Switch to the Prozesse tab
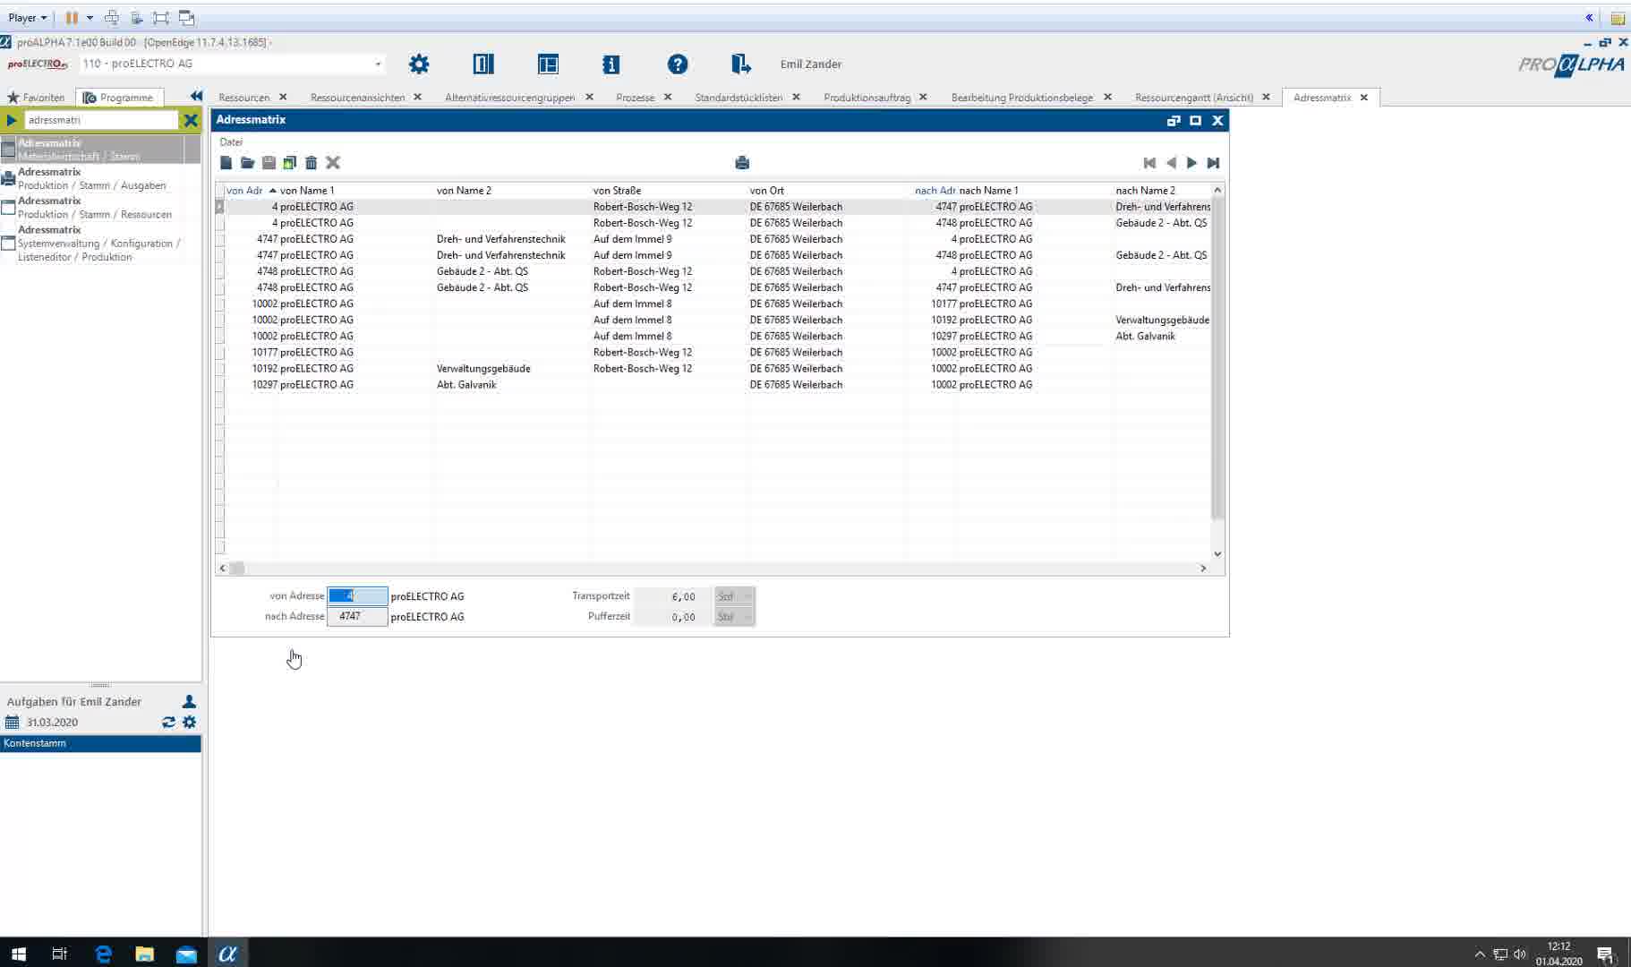The height and width of the screenshot is (967, 1631). click(x=635, y=97)
